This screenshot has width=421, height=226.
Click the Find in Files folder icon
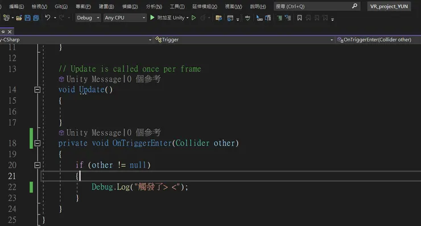point(218,18)
